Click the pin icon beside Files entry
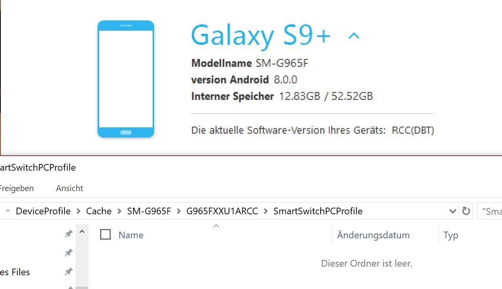The image size is (502, 289). 68,271
